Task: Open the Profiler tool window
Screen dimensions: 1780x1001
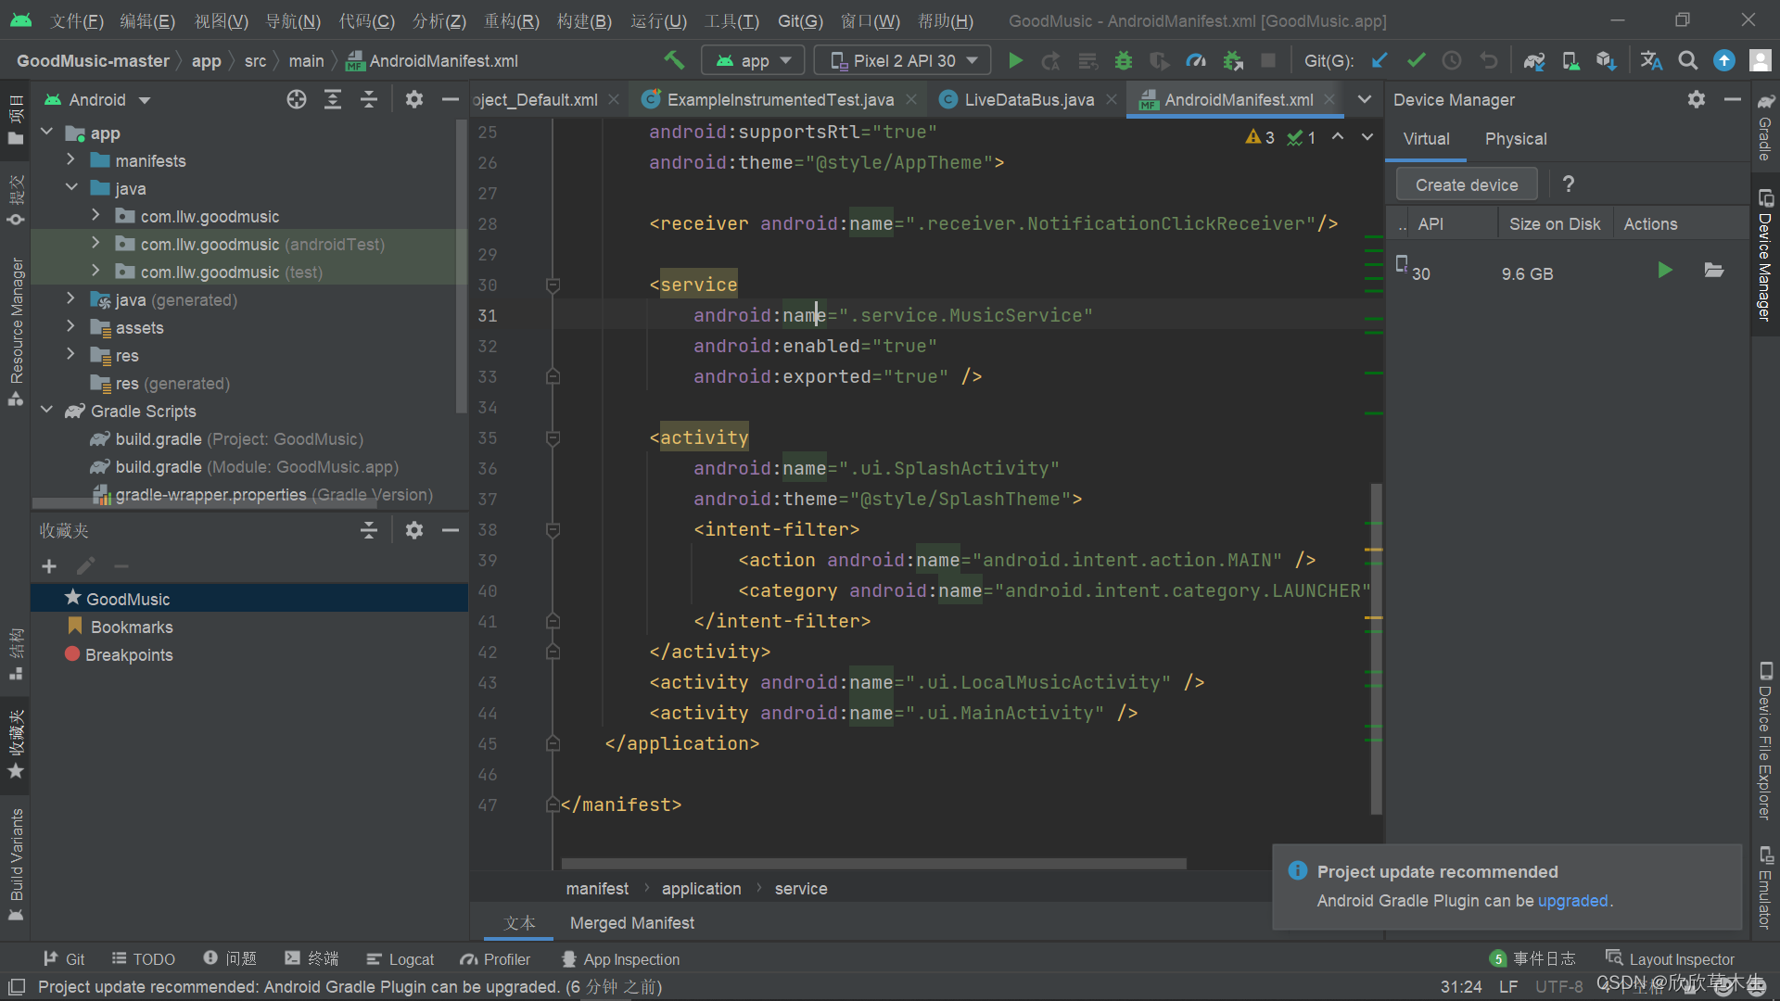Action: click(x=496, y=959)
